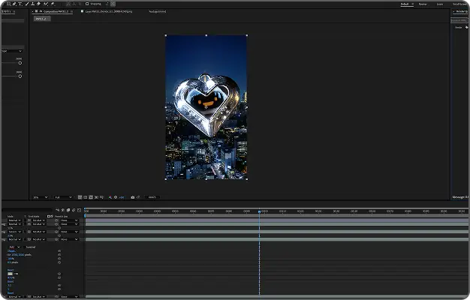
Task: Switch to the Review workspace
Action: 423,4
